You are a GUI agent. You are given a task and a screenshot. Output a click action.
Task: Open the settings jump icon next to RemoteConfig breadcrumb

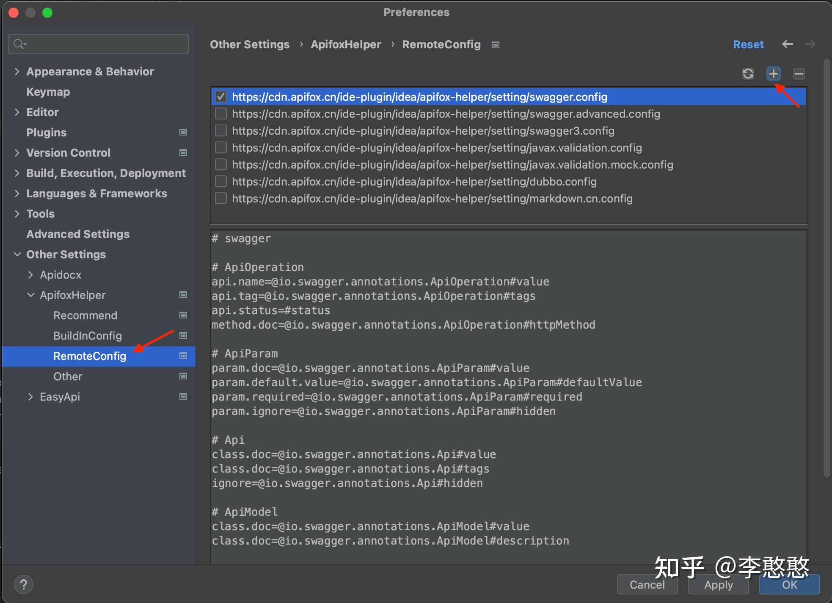coord(495,44)
